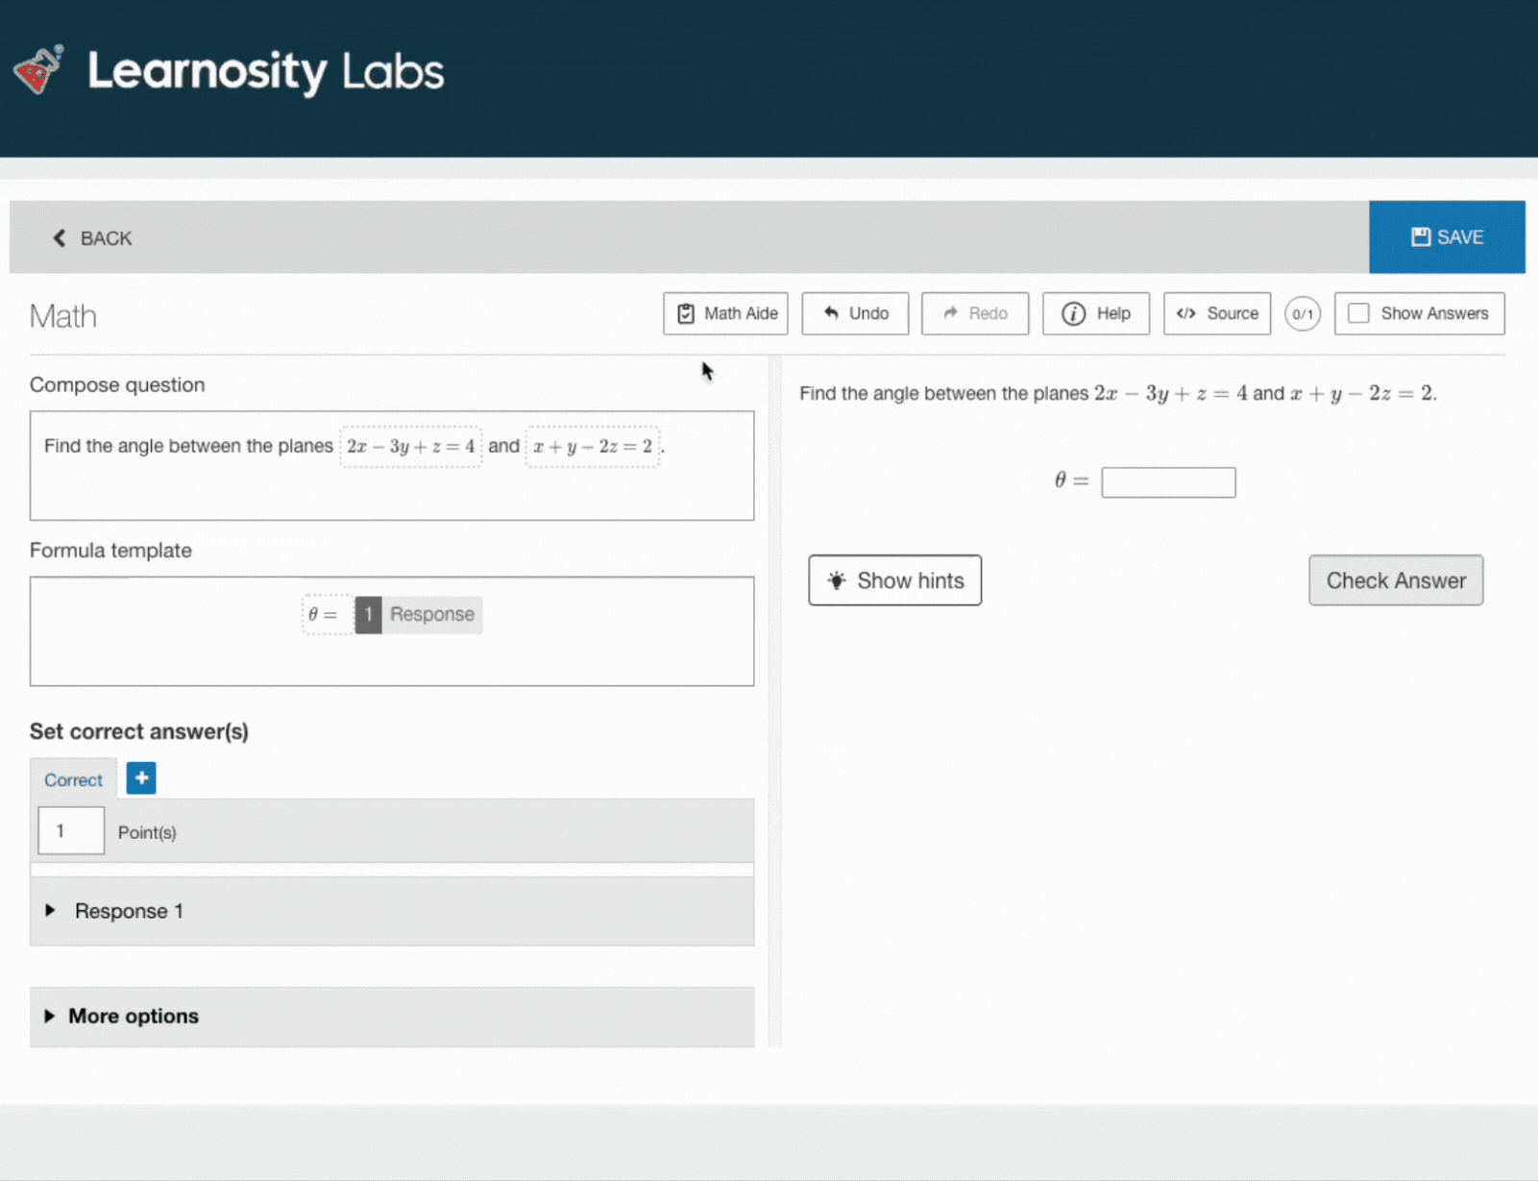Click the Learnosity Labs logo
Image resolution: width=1538 pixels, height=1181 pixels.
(x=229, y=70)
